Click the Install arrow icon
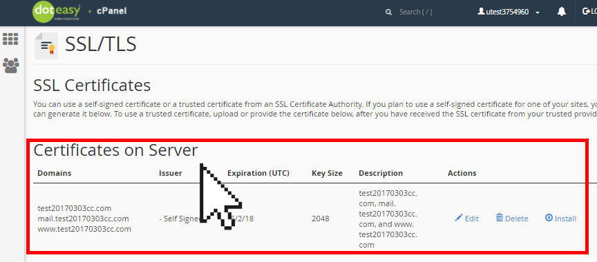The image size is (597, 262). pyautogui.click(x=549, y=218)
